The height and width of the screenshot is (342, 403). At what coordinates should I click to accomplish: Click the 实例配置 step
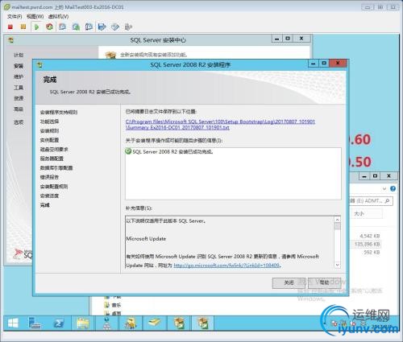tap(49, 140)
